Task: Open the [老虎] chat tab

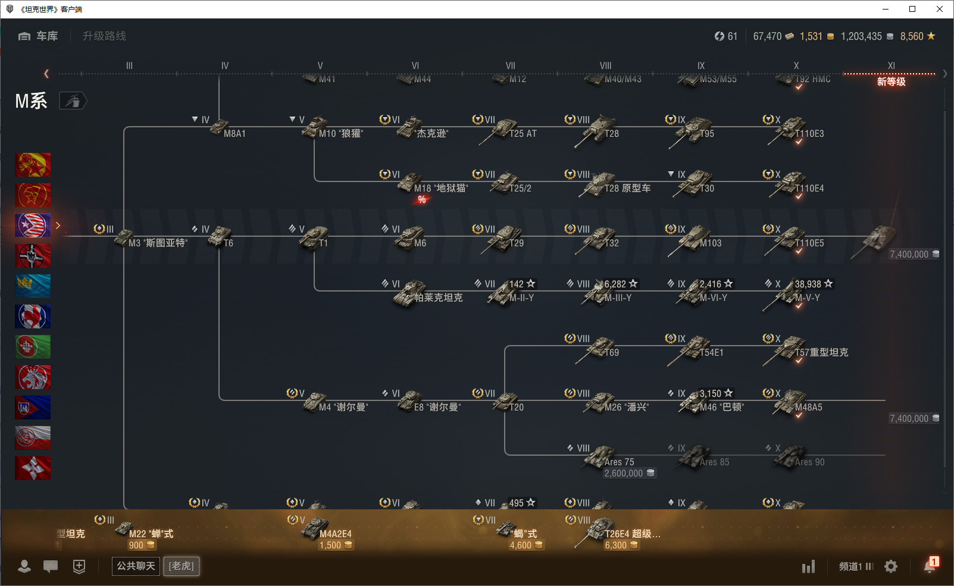Action: coord(182,566)
